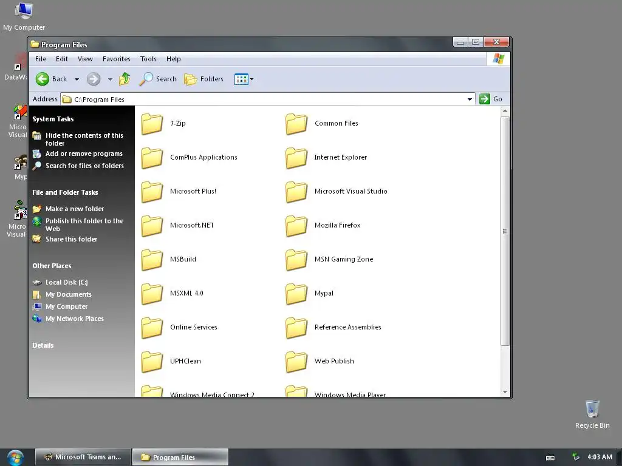The height and width of the screenshot is (466, 622).
Task: Open the Favorites menu
Action: (x=116, y=59)
